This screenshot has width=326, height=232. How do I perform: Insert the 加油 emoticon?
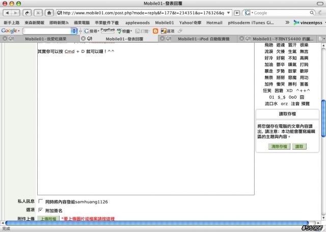coord(268,65)
